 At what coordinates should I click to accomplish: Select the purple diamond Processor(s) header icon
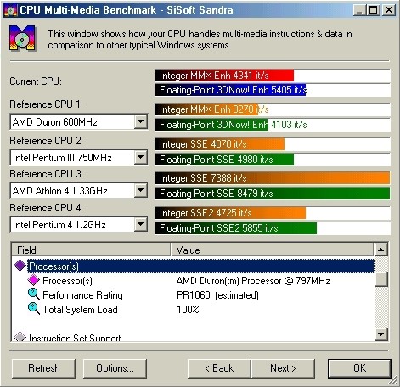(20, 266)
